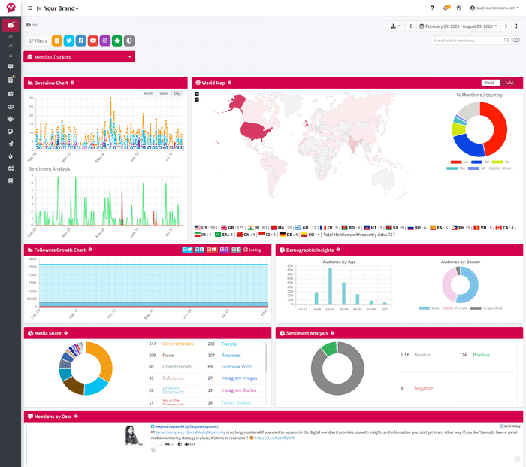Click the help question mark in header
The width and height of the screenshot is (526, 467).
pyautogui.click(x=432, y=8)
